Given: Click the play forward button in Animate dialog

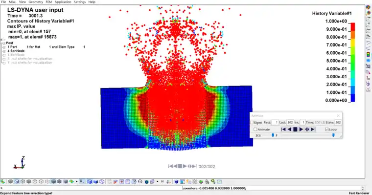Looking at the screenshot, I should click(x=301, y=130).
